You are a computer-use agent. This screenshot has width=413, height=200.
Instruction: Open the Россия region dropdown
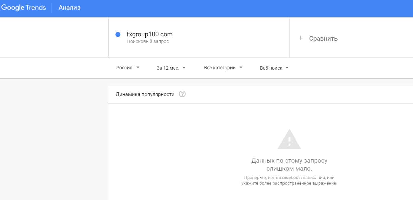coord(124,68)
